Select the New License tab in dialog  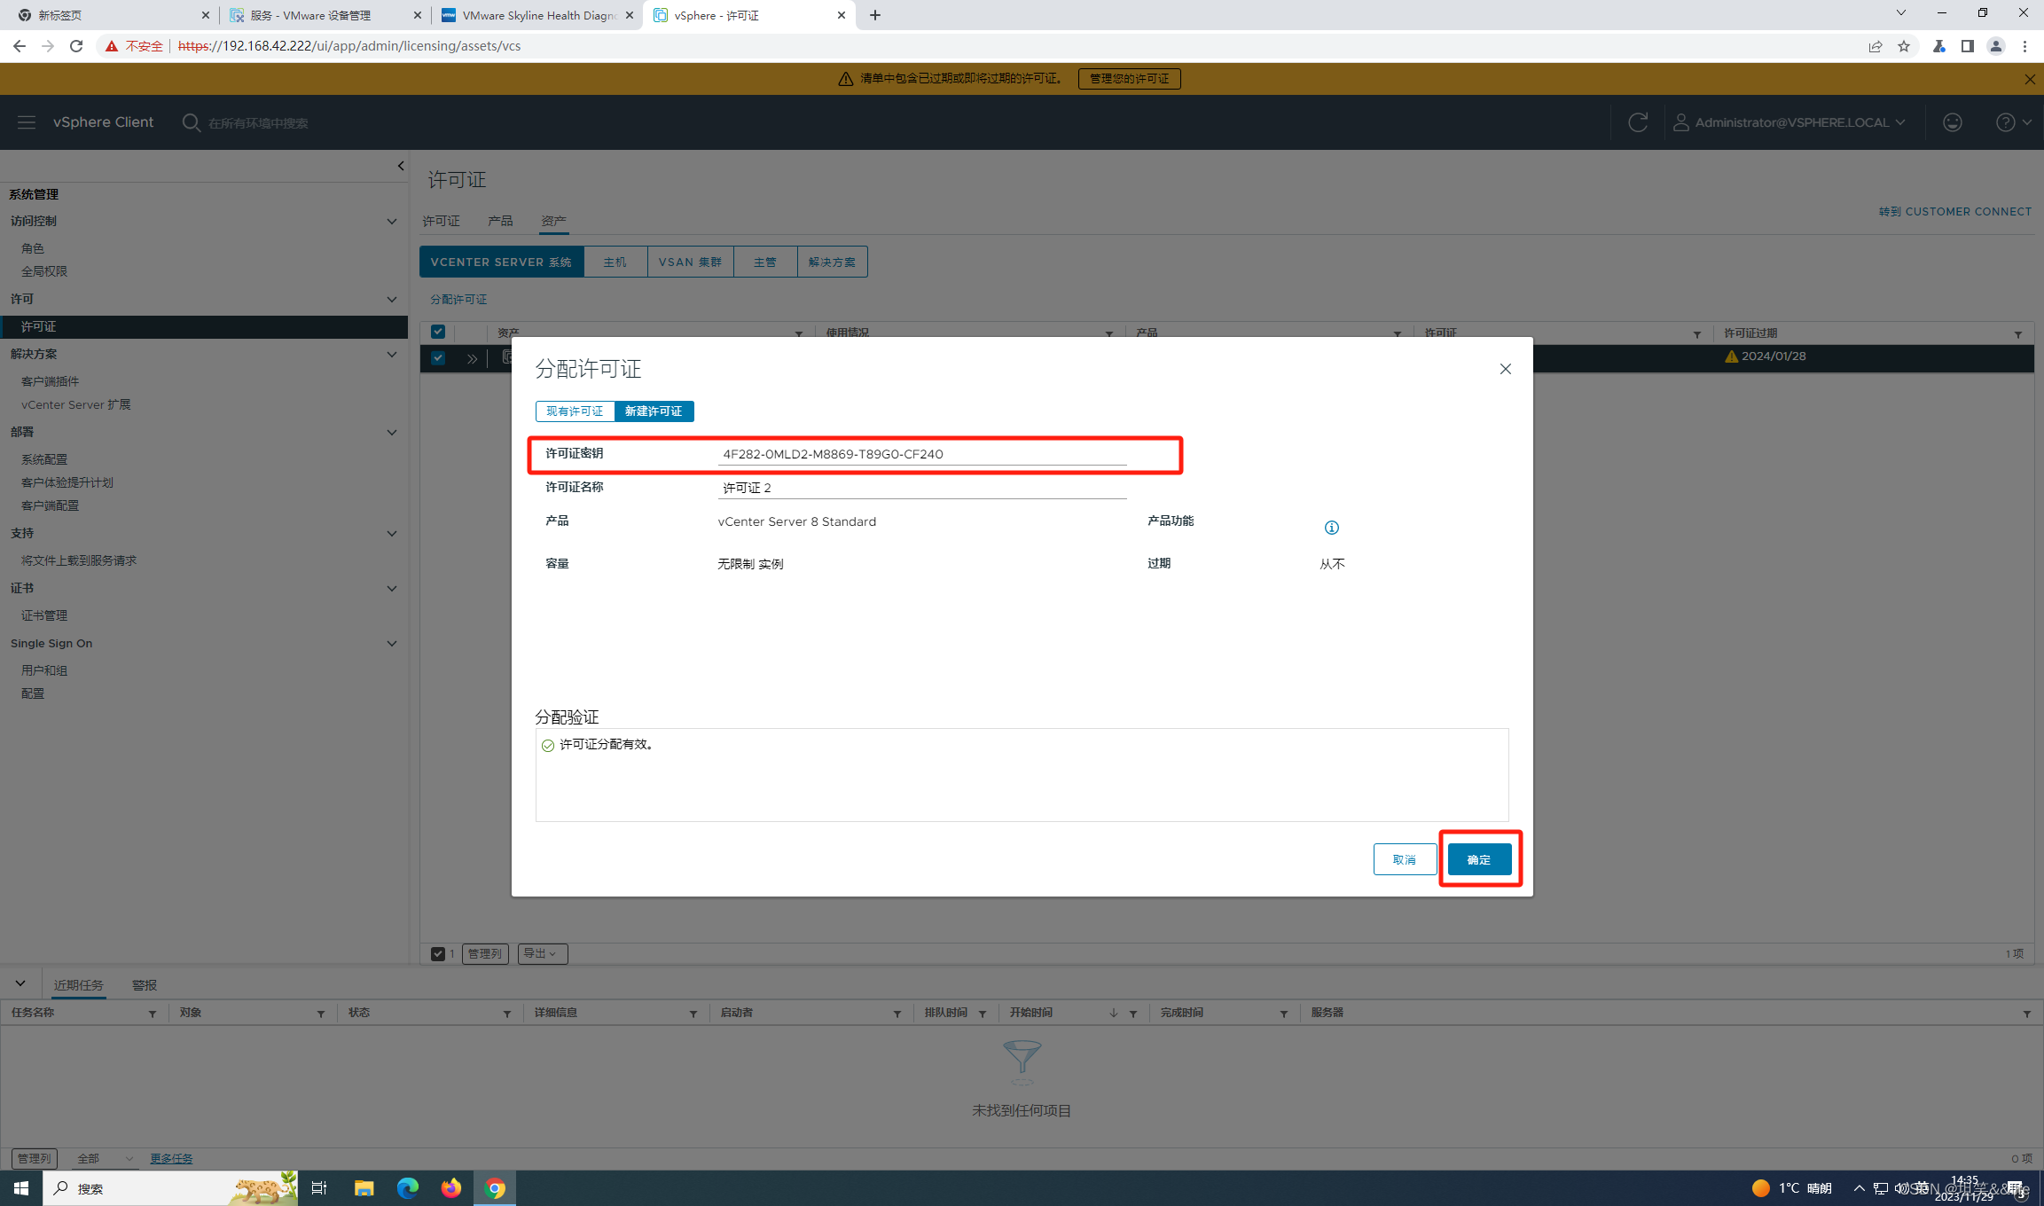pos(654,411)
